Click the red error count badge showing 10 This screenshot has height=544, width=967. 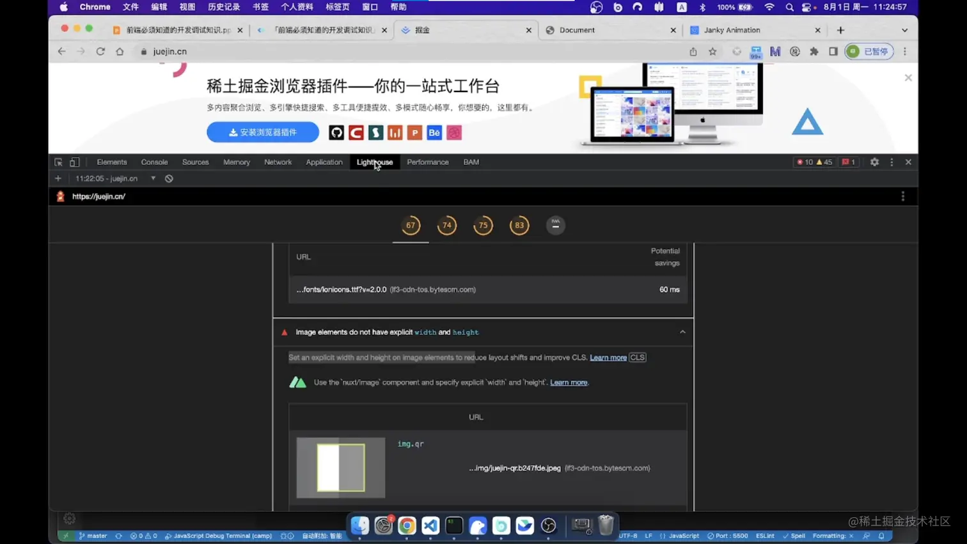[805, 162]
